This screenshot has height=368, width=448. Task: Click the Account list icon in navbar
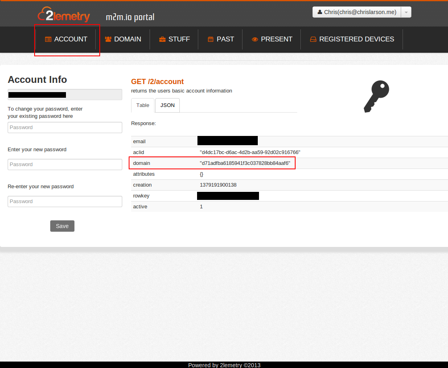(48, 39)
